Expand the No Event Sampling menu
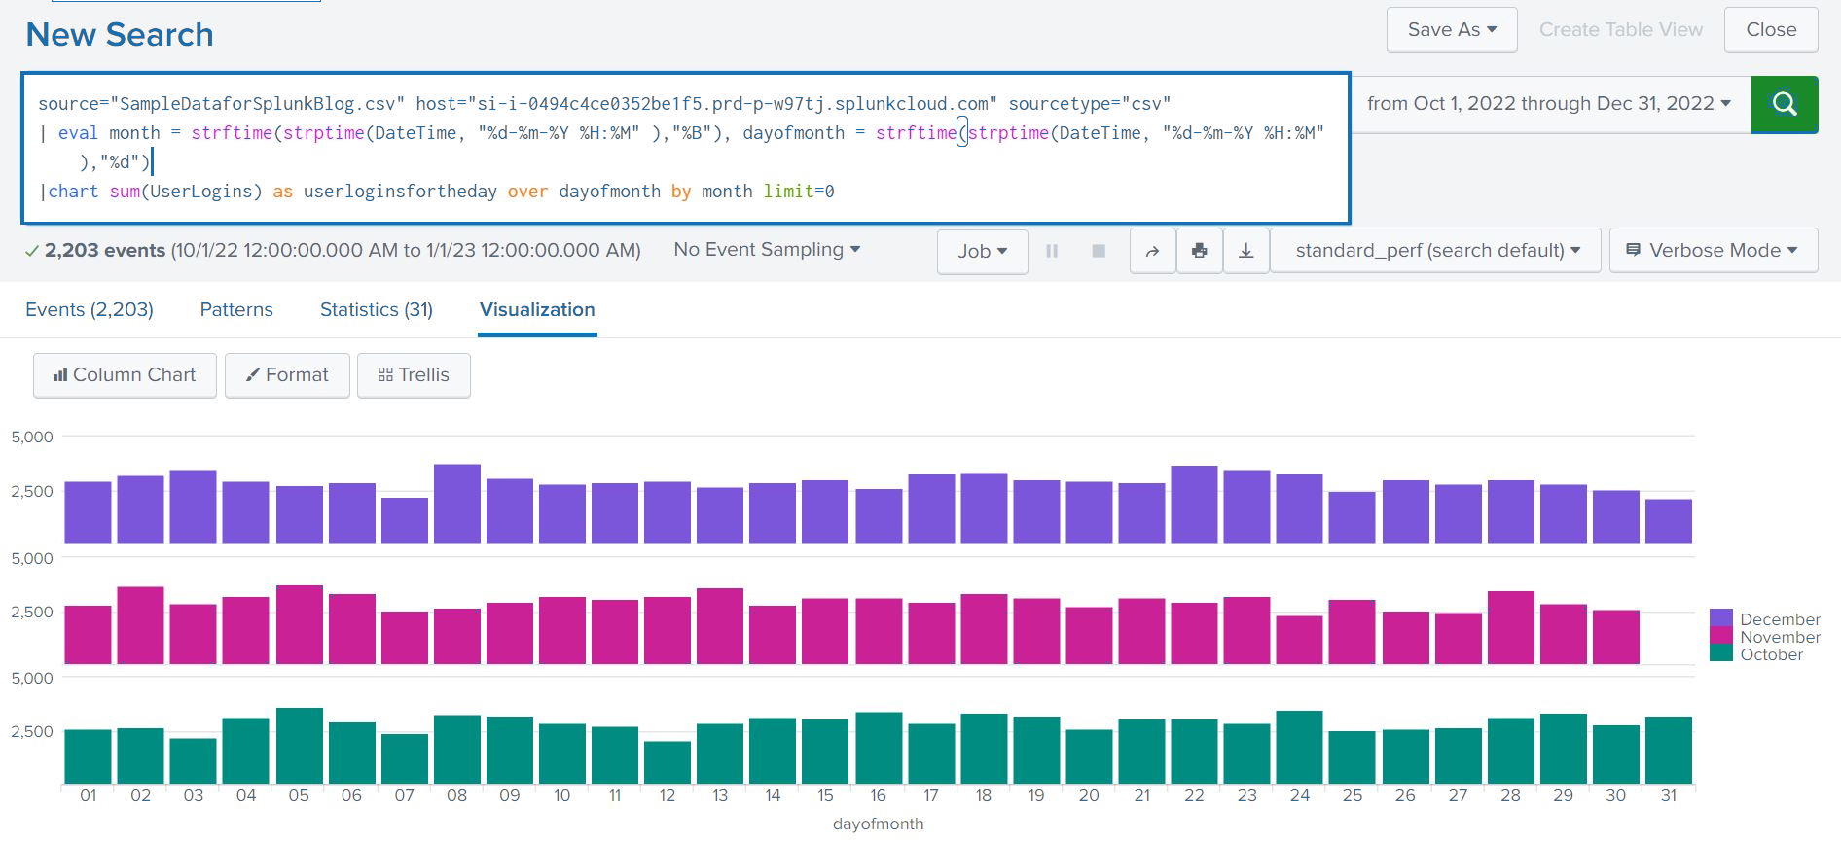1841x842 pixels. pyautogui.click(x=767, y=250)
